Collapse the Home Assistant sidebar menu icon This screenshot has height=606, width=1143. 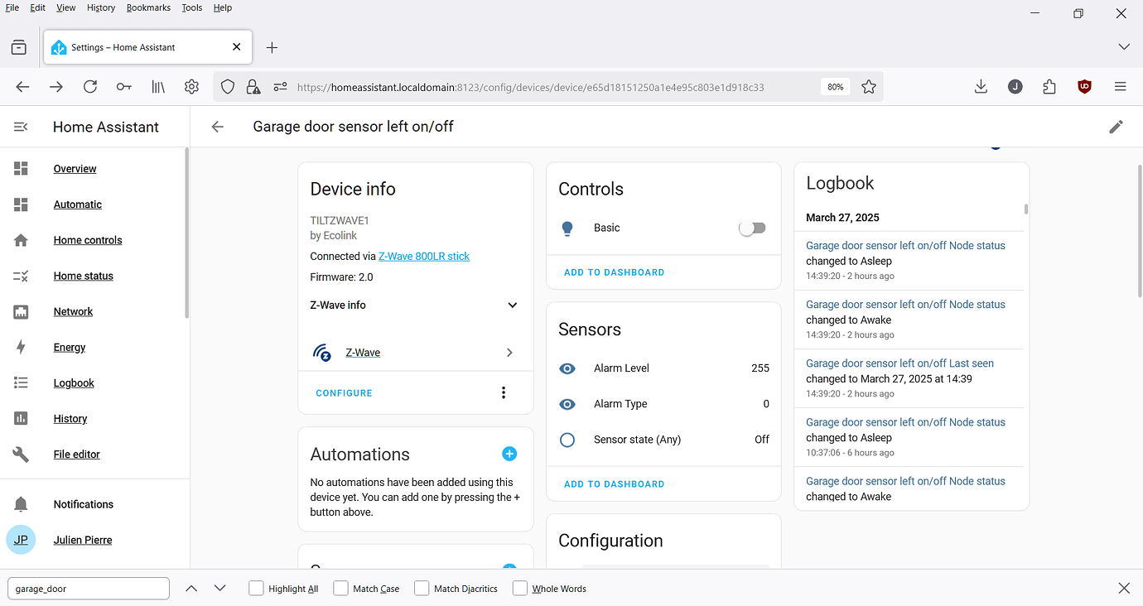click(x=21, y=127)
